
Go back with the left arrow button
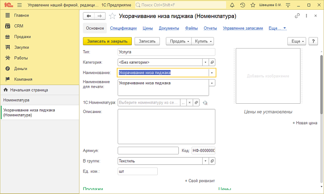pos(88,16)
